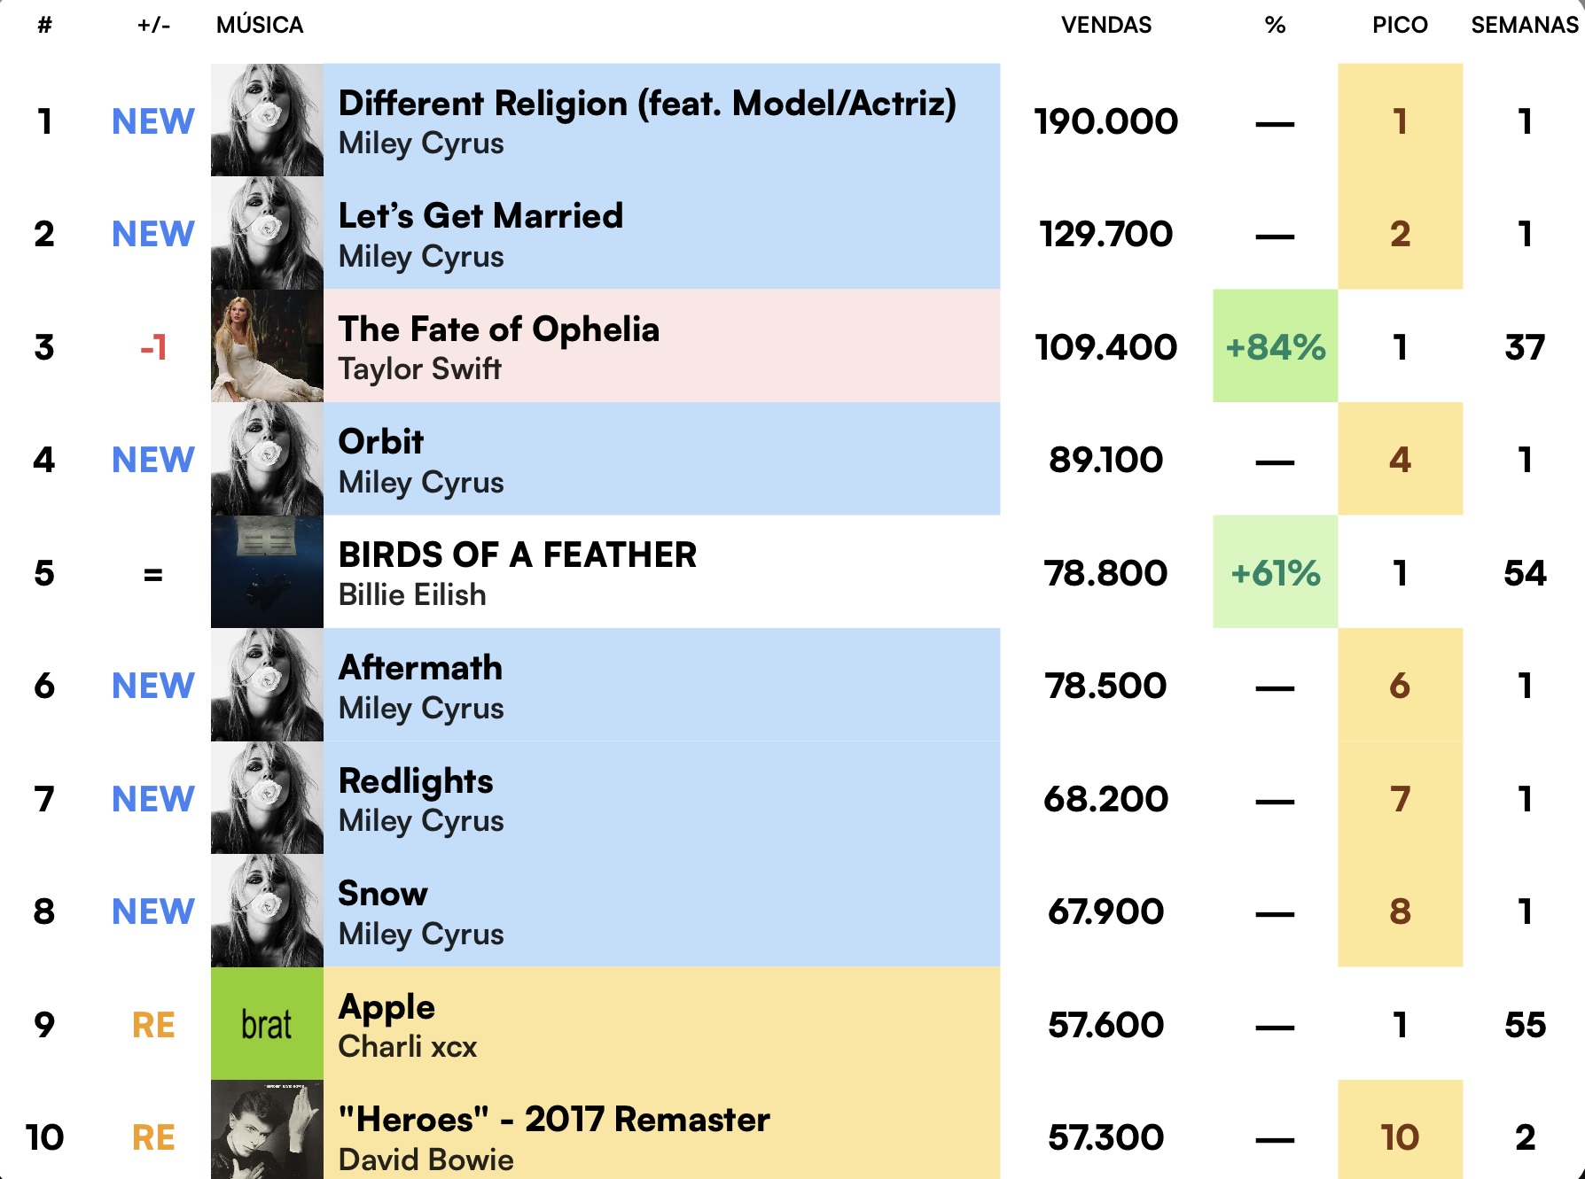Click the highlighted peak 10 cell
Viewport: 1585px width, 1179px height.
pyautogui.click(x=1400, y=1129)
